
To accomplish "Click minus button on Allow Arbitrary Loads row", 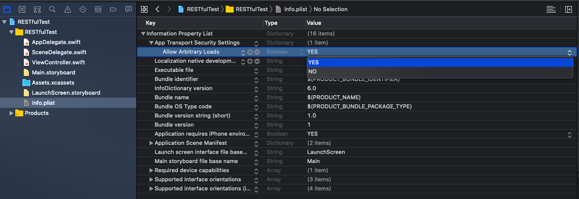I will pos(257,52).
